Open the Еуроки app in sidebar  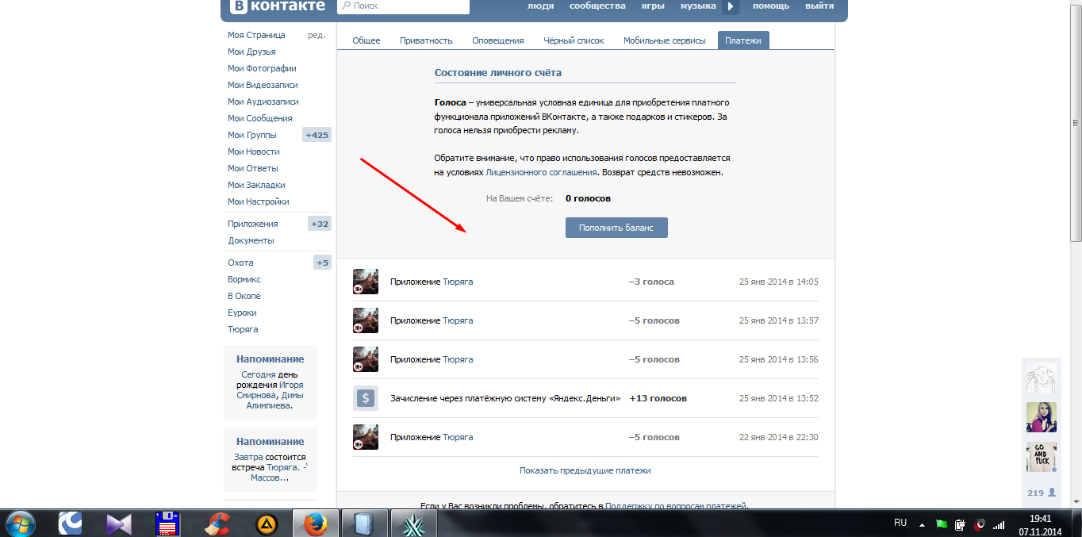click(242, 313)
